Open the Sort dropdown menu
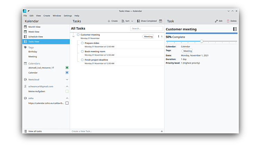This screenshot has width=261, height=146. coord(127,21)
